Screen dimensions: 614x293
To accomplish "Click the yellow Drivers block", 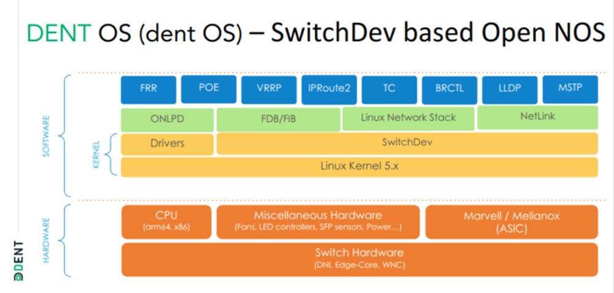I will pos(167,144).
